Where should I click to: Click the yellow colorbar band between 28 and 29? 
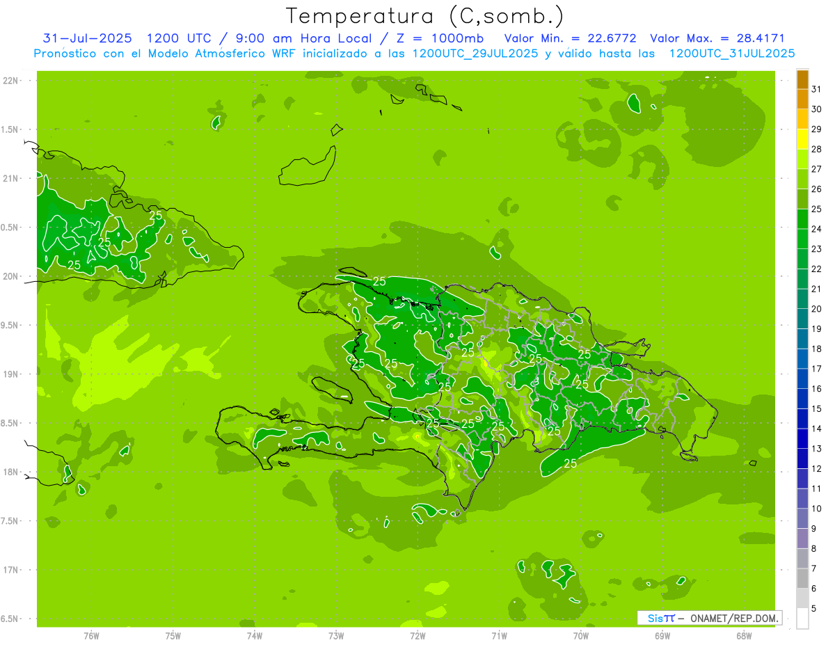click(802, 138)
